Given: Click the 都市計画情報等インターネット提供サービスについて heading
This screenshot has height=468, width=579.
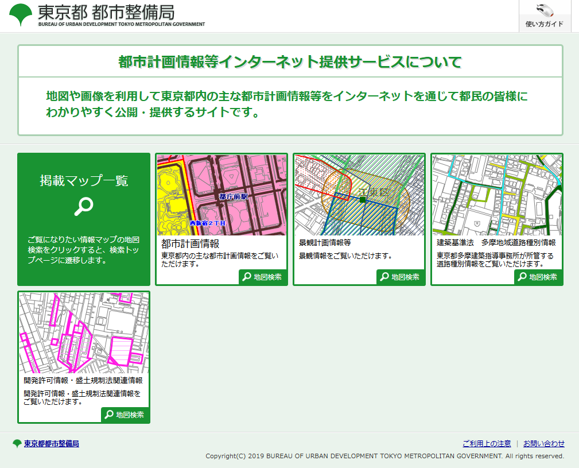Looking at the screenshot, I should pos(290,61).
